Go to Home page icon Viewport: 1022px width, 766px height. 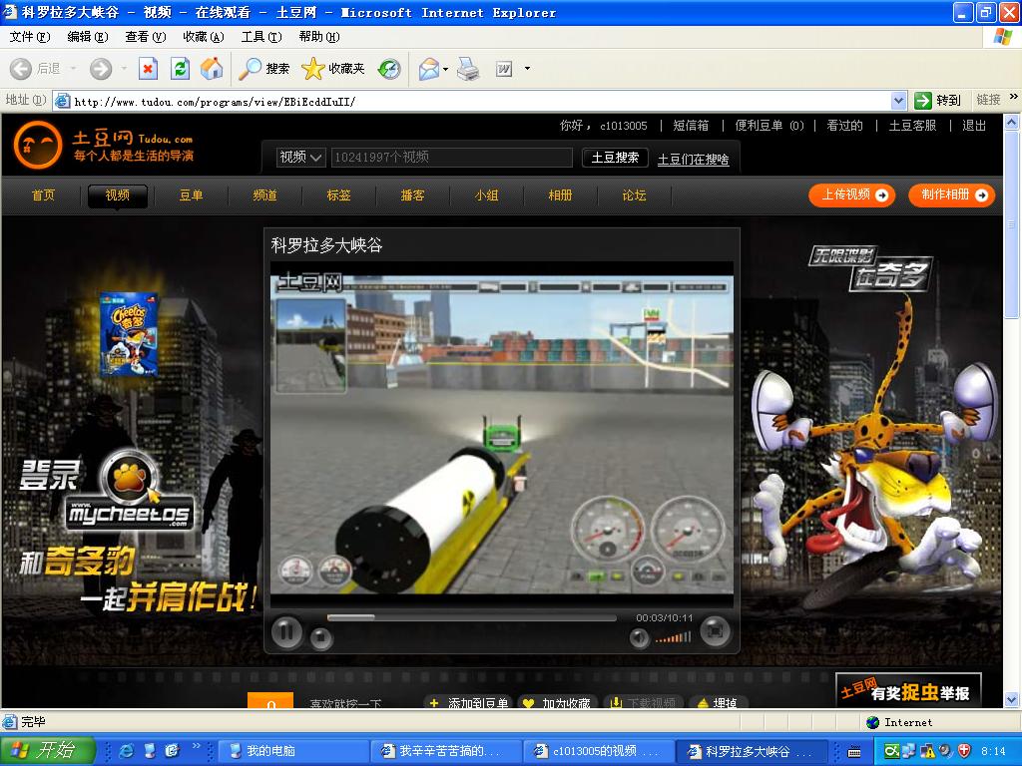212,69
